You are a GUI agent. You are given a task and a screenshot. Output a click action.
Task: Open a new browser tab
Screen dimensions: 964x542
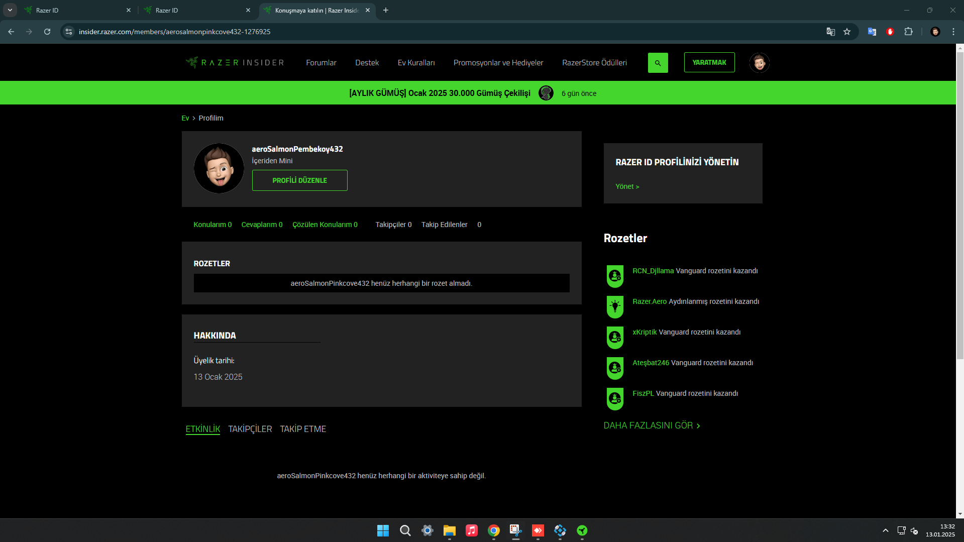[386, 10]
